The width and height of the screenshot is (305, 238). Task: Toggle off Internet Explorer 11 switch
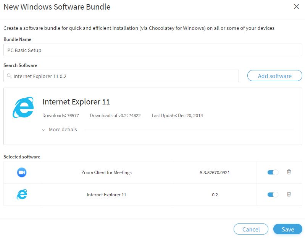tap(273, 194)
